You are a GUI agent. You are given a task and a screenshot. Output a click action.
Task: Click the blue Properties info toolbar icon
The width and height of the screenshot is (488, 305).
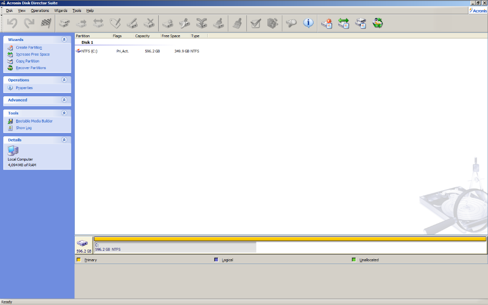point(308,23)
